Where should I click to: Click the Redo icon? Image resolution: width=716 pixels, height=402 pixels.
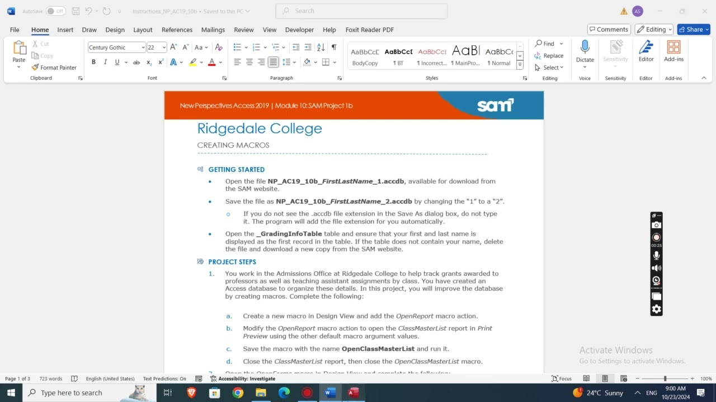[x=106, y=11]
